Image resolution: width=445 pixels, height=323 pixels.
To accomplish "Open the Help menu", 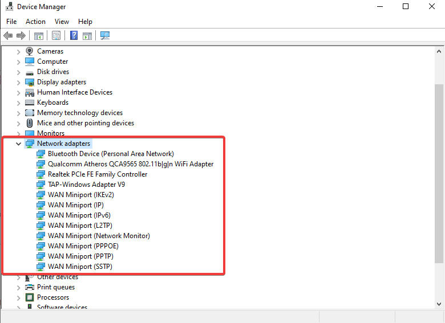I will (85, 22).
